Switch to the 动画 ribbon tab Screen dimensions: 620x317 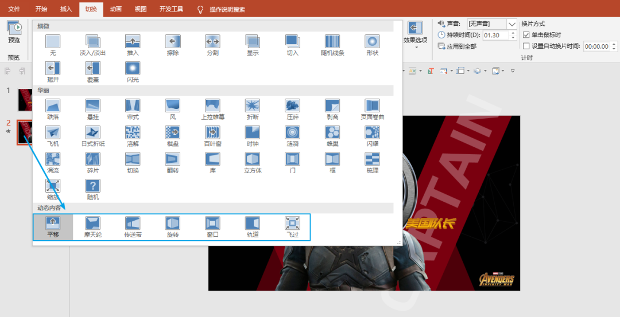[x=116, y=9]
